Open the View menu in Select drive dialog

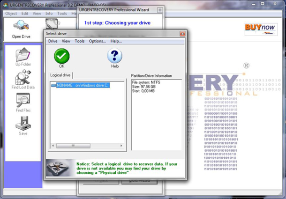66,41
